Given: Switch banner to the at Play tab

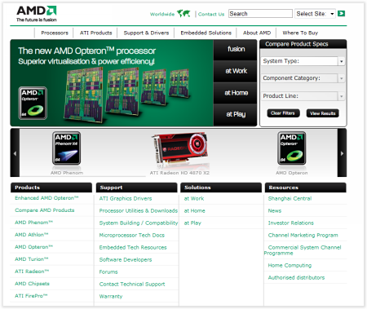Looking at the screenshot, I should (235, 114).
